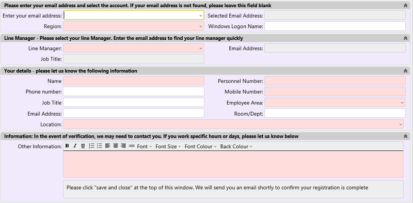Collapse the Information section
Image resolution: width=413 pixels, height=203 pixels.
coord(405,136)
